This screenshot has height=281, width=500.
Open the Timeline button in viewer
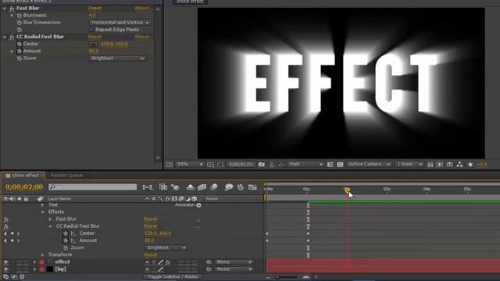(450, 165)
